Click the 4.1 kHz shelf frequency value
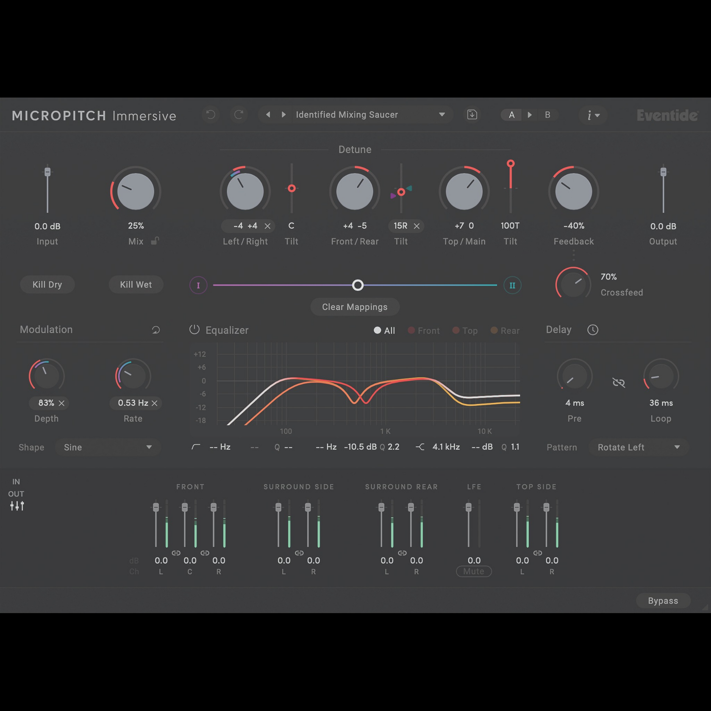Image resolution: width=711 pixels, height=711 pixels. pos(446,447)
